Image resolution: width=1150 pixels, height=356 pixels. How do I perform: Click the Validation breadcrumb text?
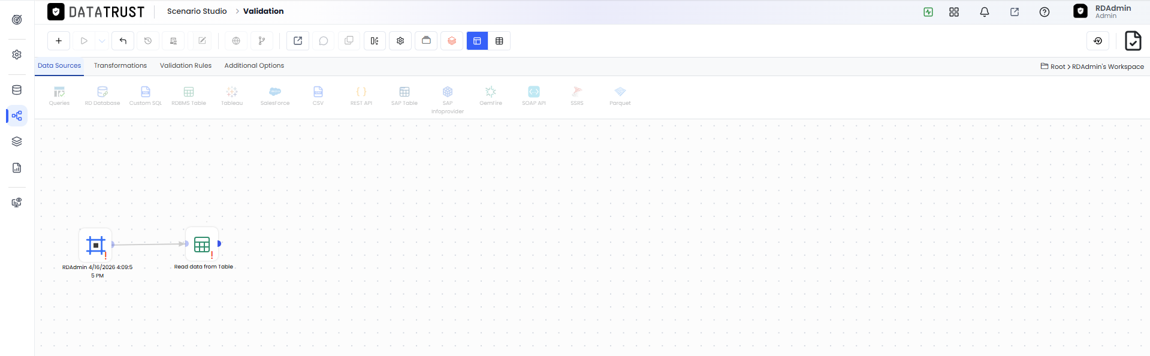(264, 11)
